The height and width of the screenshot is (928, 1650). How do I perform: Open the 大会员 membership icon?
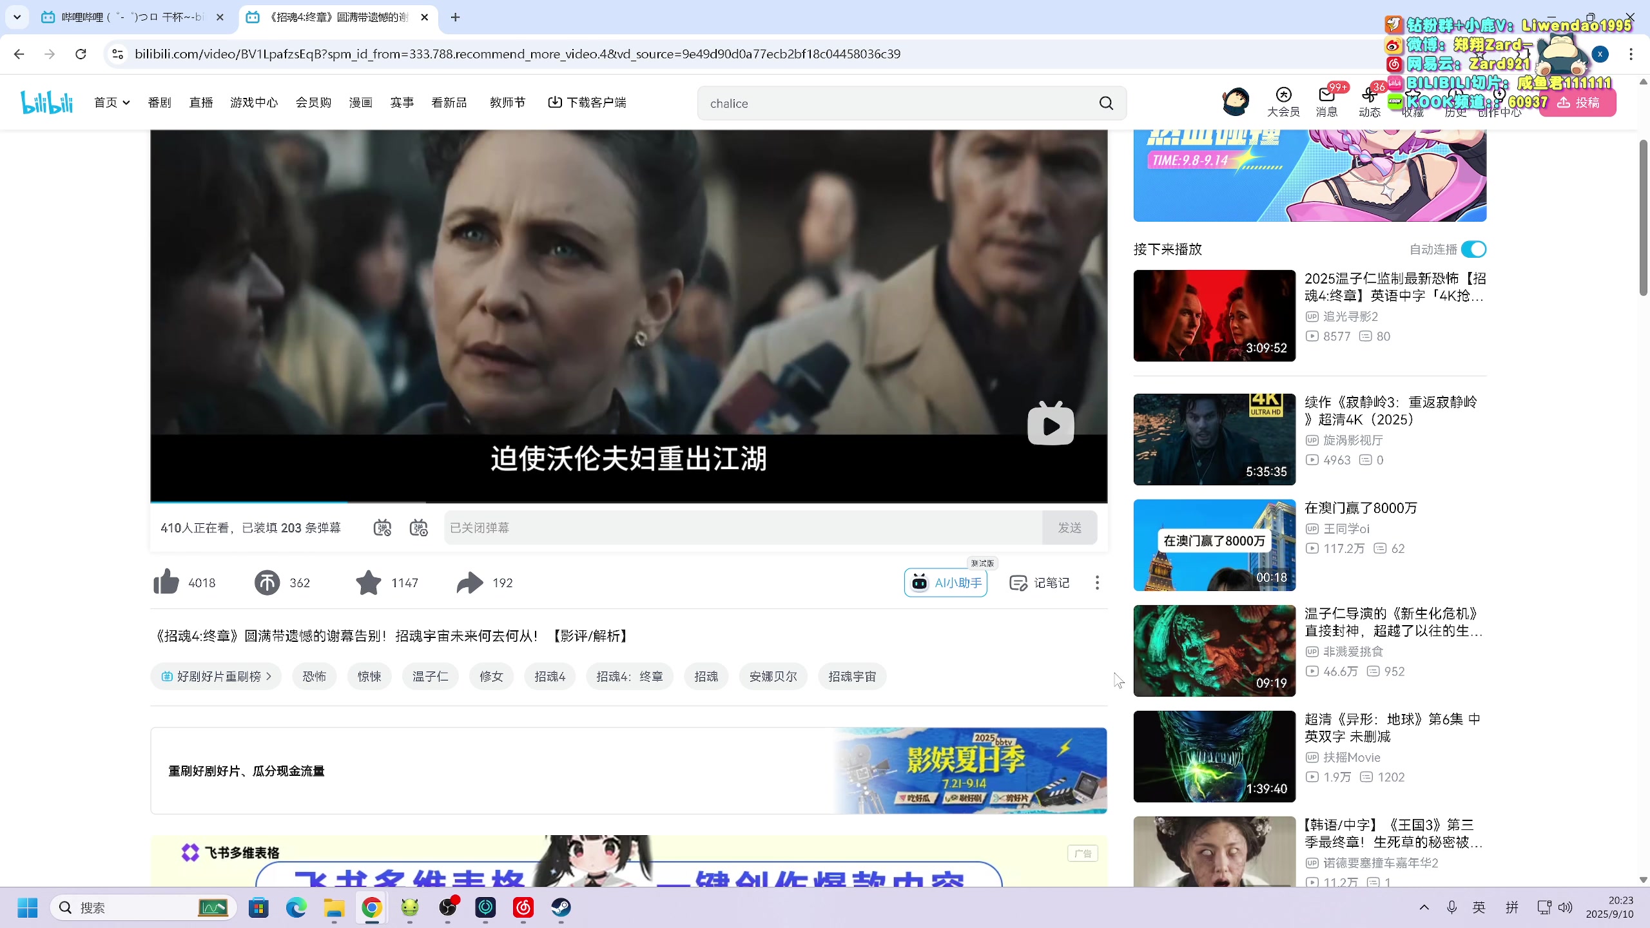[1283, 102]
